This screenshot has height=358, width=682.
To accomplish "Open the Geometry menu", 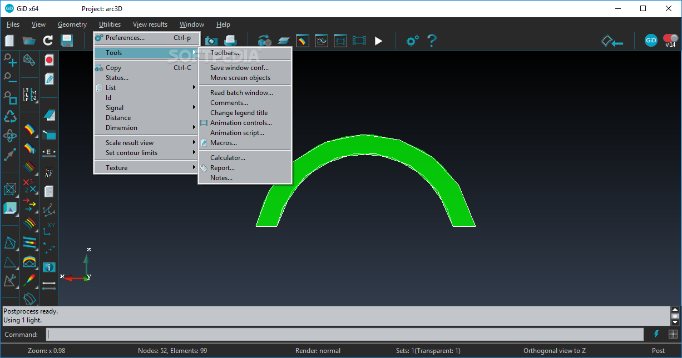I will click(72, 24).
